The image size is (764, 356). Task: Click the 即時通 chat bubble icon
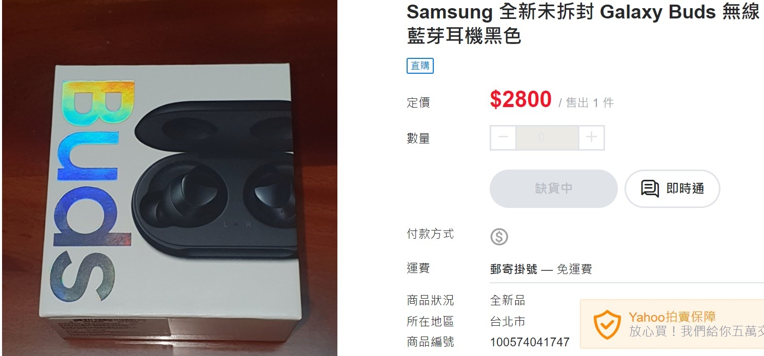coord(650,189)
